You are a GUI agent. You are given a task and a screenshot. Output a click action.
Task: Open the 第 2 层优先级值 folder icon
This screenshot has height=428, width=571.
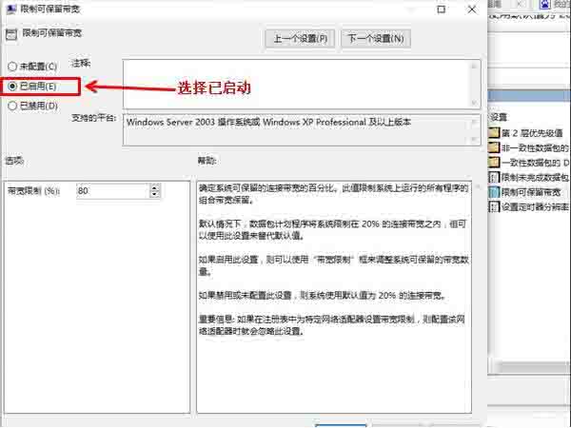pyautogui.click(x=493, y=132)
